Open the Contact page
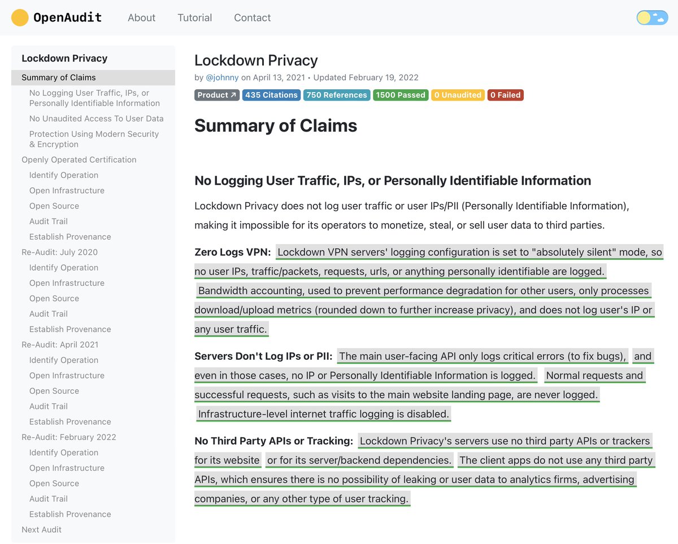This screenshot has height=544, width=678. pos(253,18)
